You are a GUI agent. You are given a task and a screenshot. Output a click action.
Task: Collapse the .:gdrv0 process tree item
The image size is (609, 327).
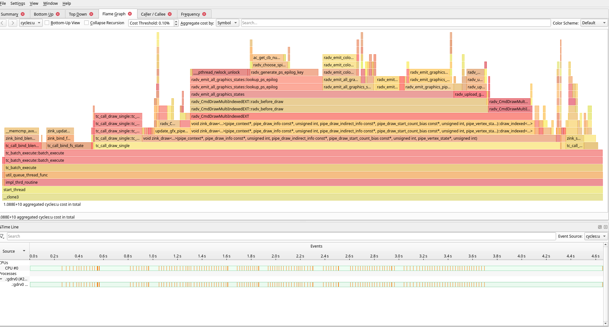tap(2, 279)
